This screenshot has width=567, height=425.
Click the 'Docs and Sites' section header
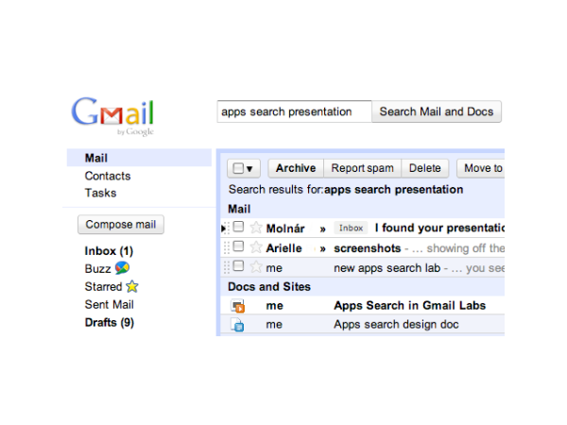tap(269, 287)
